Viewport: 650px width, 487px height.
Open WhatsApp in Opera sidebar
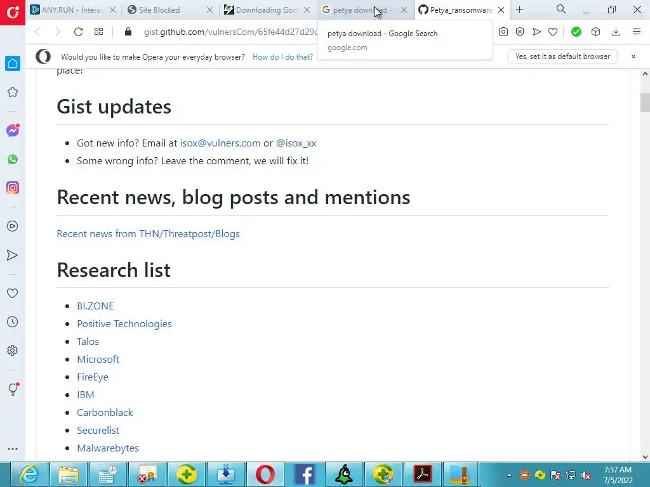point(13,159)
